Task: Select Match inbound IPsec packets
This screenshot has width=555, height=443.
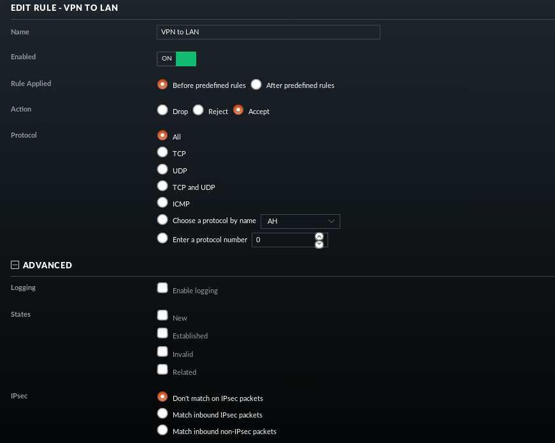Action: point(162,414)
